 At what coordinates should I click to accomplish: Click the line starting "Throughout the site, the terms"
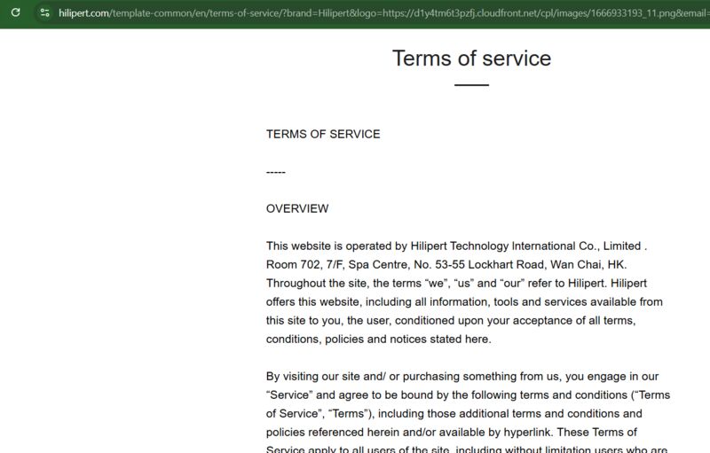(x=456, y=284)
